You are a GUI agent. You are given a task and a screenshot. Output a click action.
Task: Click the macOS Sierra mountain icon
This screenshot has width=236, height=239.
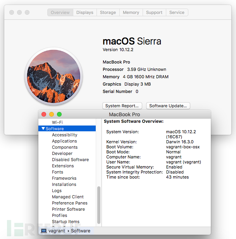[53, 76]
